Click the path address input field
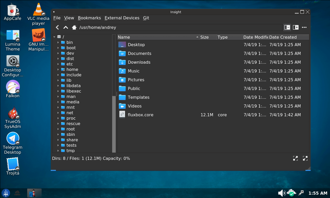This screenshot has width=330, height=198. click(180, 27)
